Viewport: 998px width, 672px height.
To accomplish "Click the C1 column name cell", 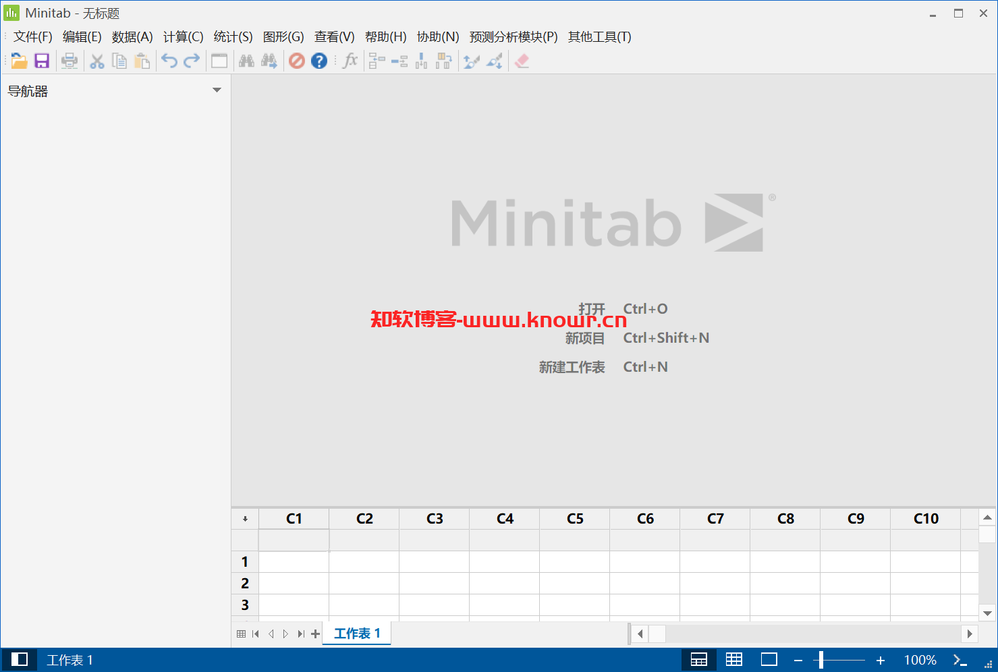I will 294,540.
